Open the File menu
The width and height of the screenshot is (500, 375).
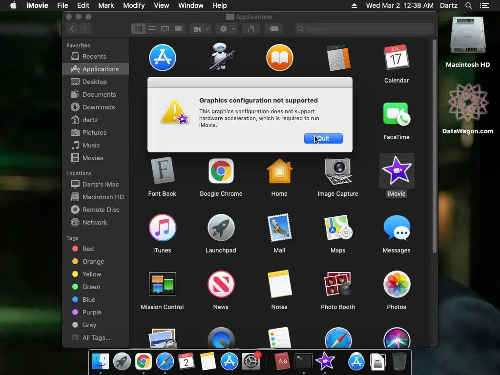pyautogui.click(x=62, y=5)
